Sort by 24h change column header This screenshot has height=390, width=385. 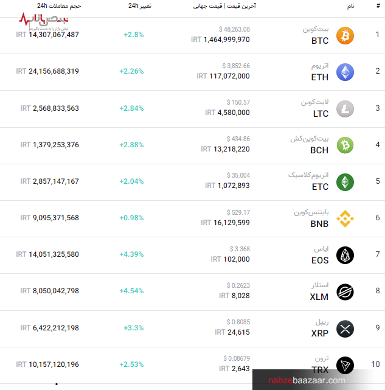(140, 5)
